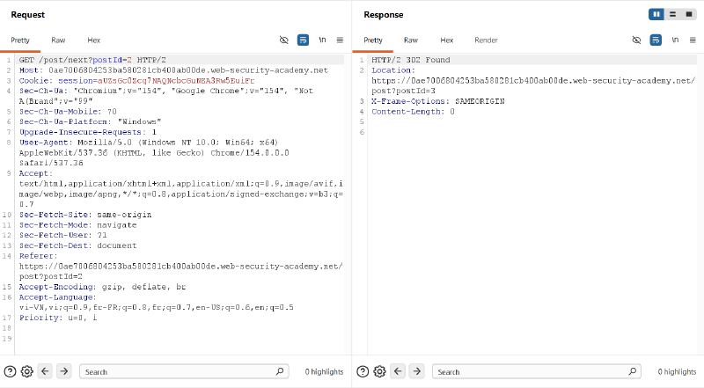This screenshot has width=704, height=388.
Task: Toggle word wrap icon in Response panel
Action: 656,40
